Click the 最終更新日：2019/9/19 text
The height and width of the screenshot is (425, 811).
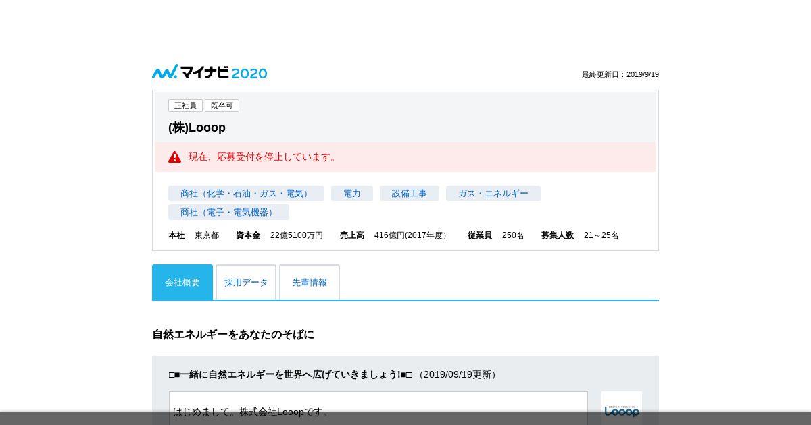click(x=620, y=75)
